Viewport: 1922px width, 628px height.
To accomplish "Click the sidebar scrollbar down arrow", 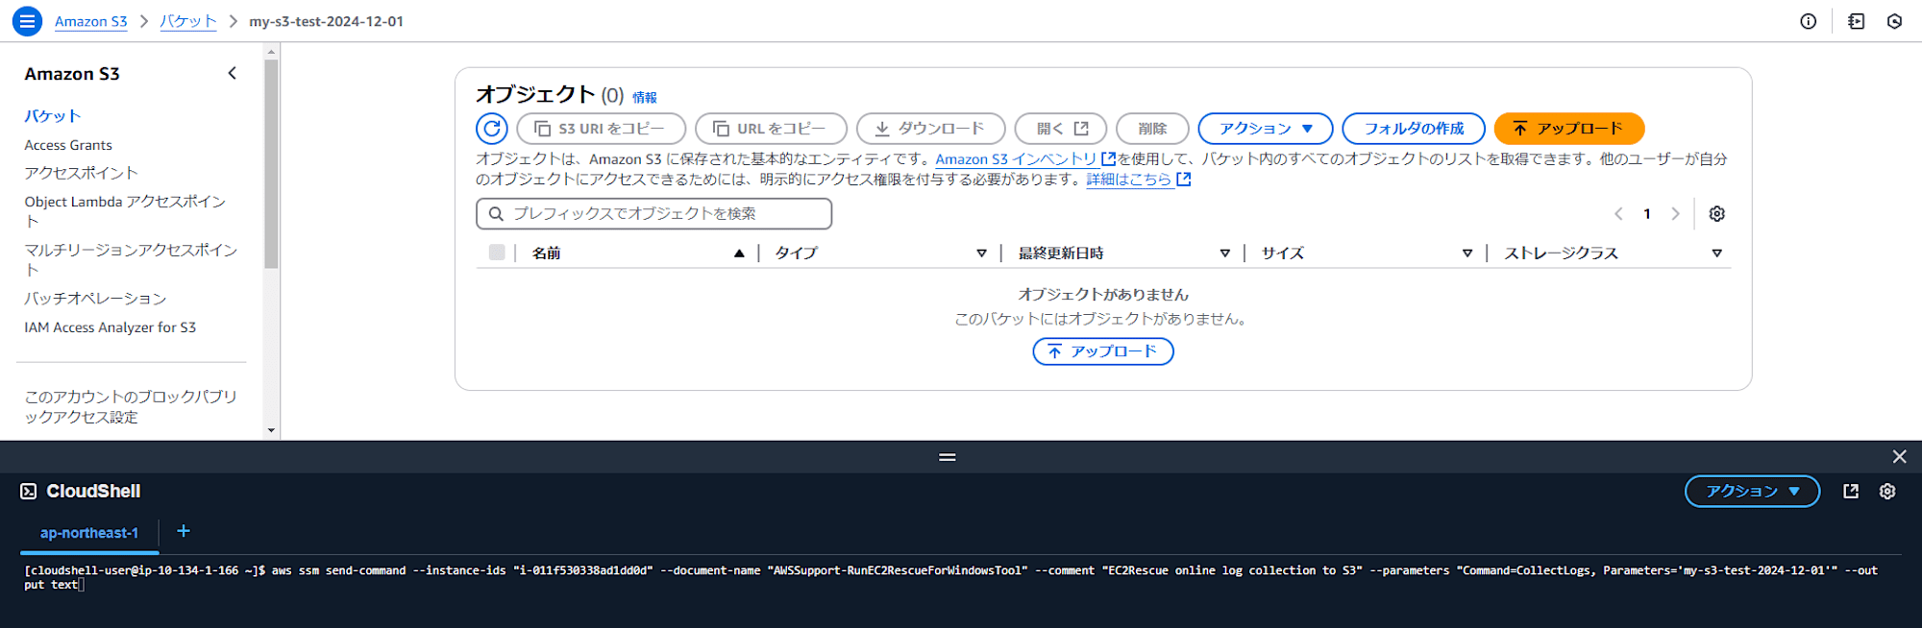I will 271,430.
